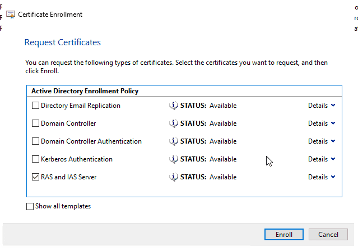
Task: Click the Request Certificates heading
Action: [x=63, y=42]
